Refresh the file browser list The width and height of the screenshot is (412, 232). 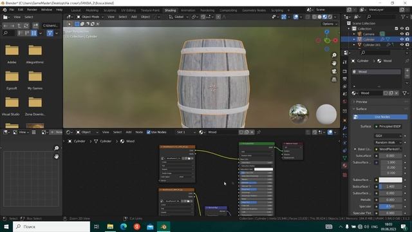[26, 26]
